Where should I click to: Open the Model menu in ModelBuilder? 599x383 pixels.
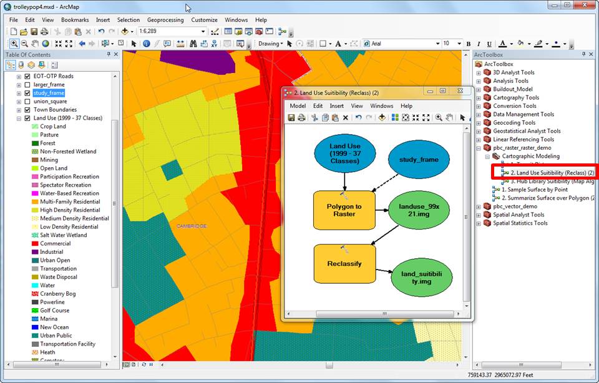298,106
